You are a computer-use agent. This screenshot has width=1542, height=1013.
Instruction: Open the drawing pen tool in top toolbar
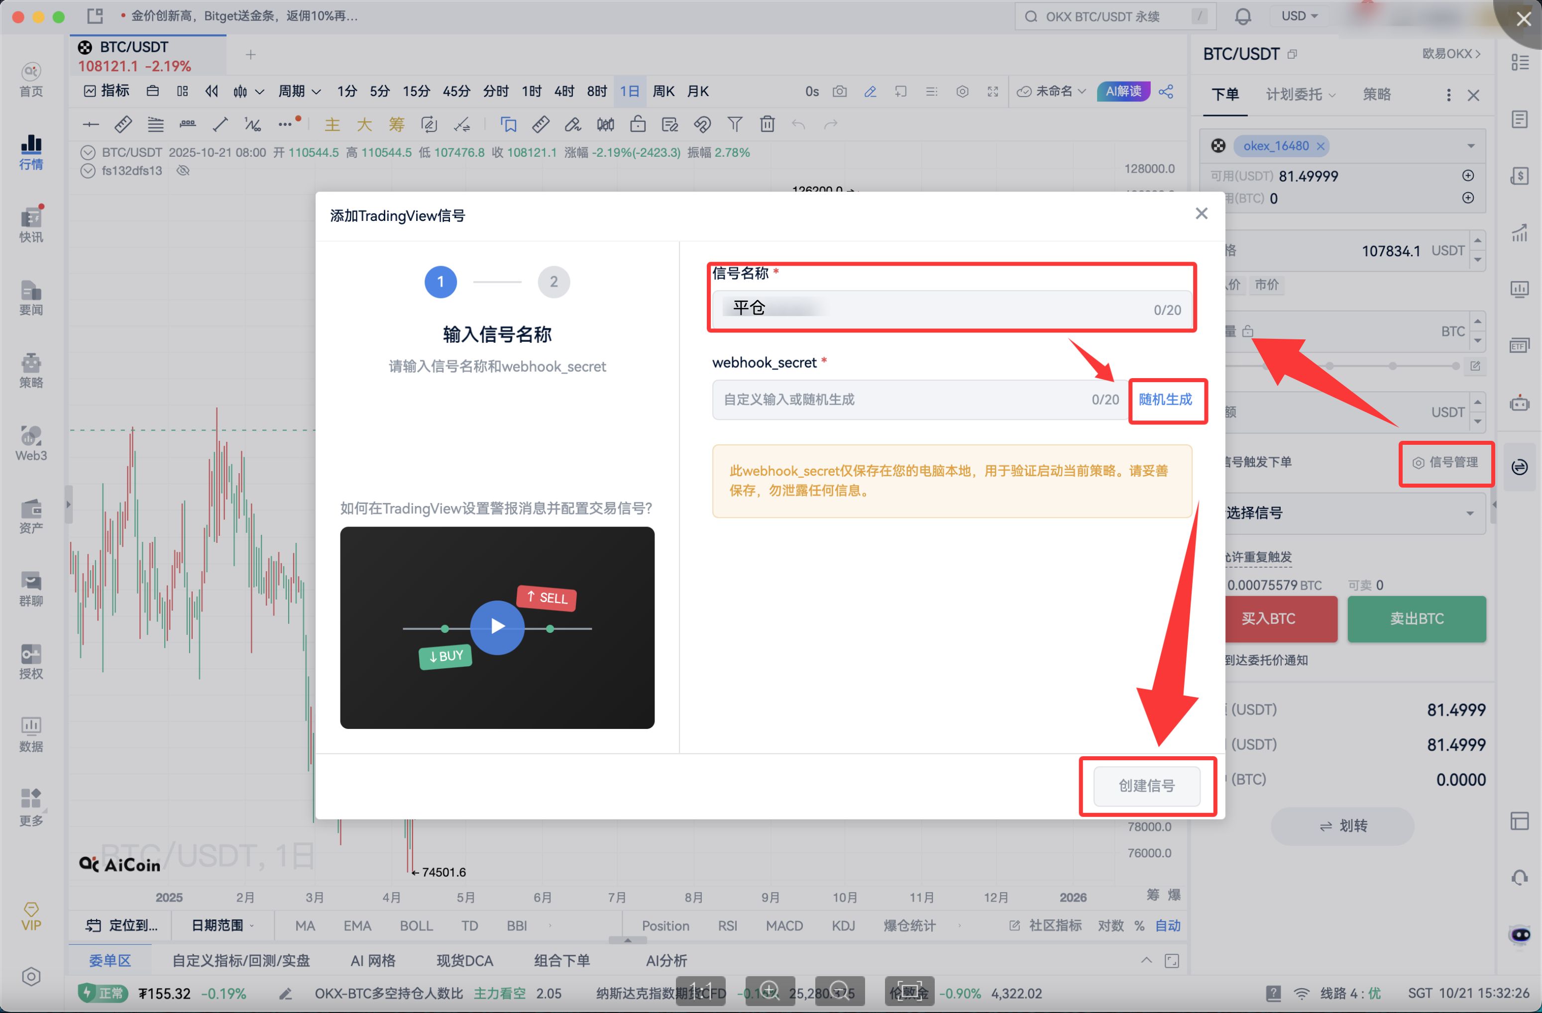(x=870, y=92)
